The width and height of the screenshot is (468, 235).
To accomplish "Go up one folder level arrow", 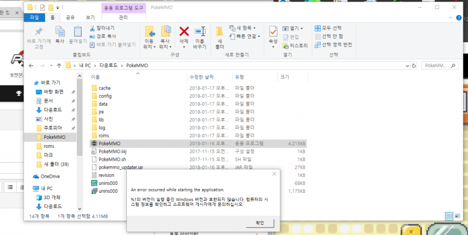I will [59, 65].
